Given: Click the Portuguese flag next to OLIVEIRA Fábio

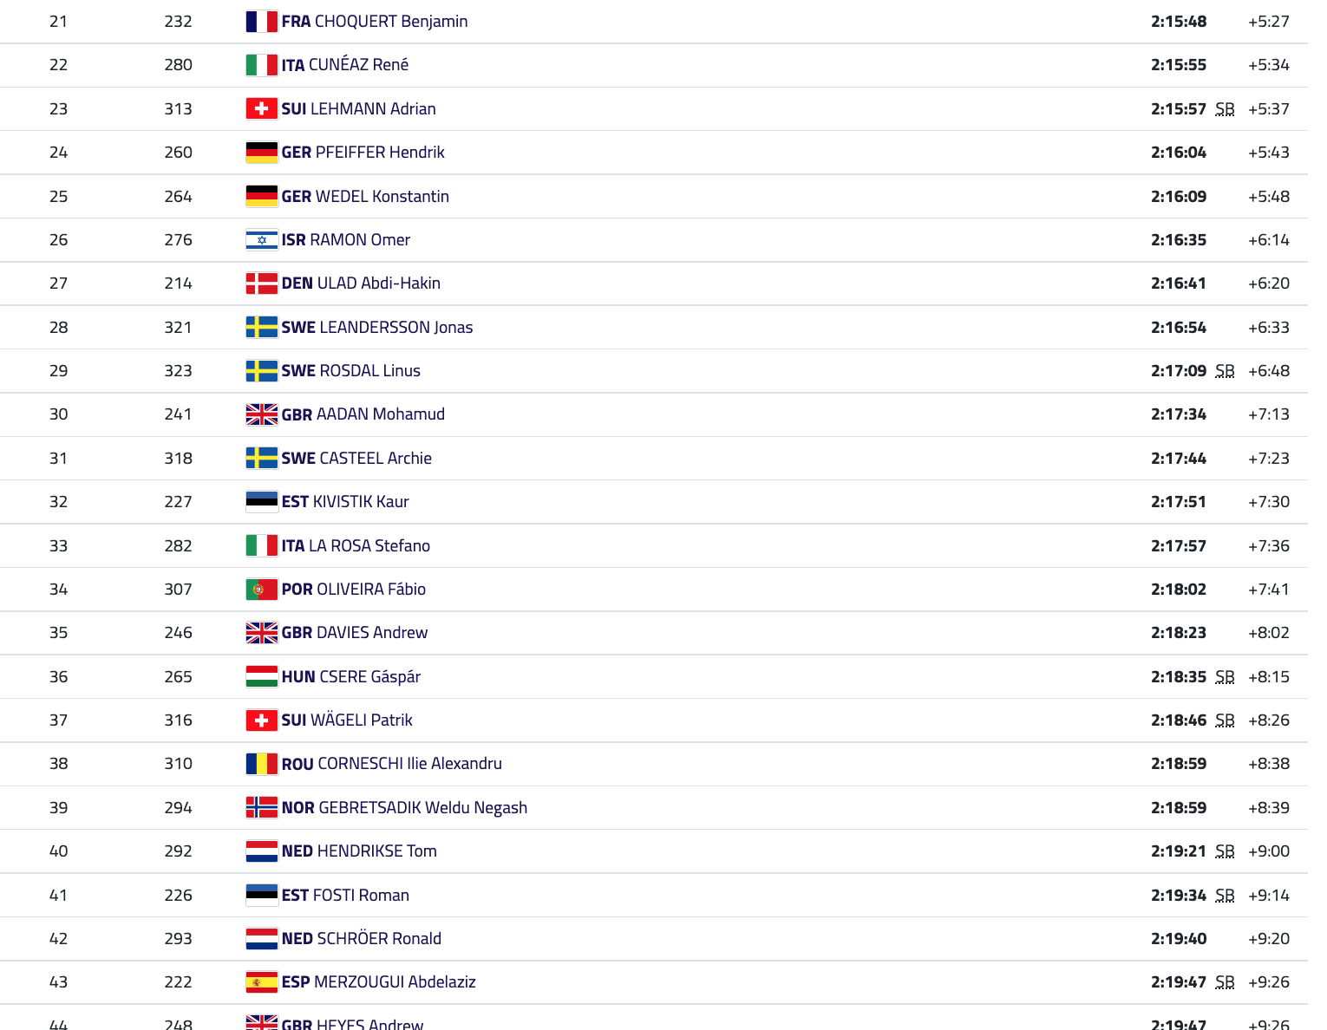Looking at the screenshot, I should (x=262, y=590).
